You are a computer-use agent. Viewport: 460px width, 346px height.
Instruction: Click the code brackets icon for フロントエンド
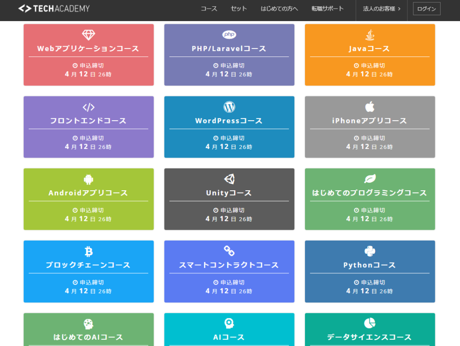[x=88, y=107]
